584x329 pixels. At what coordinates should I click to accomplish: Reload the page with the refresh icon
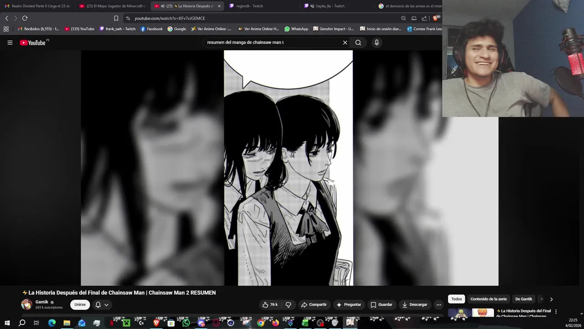[x=25, y=18]
